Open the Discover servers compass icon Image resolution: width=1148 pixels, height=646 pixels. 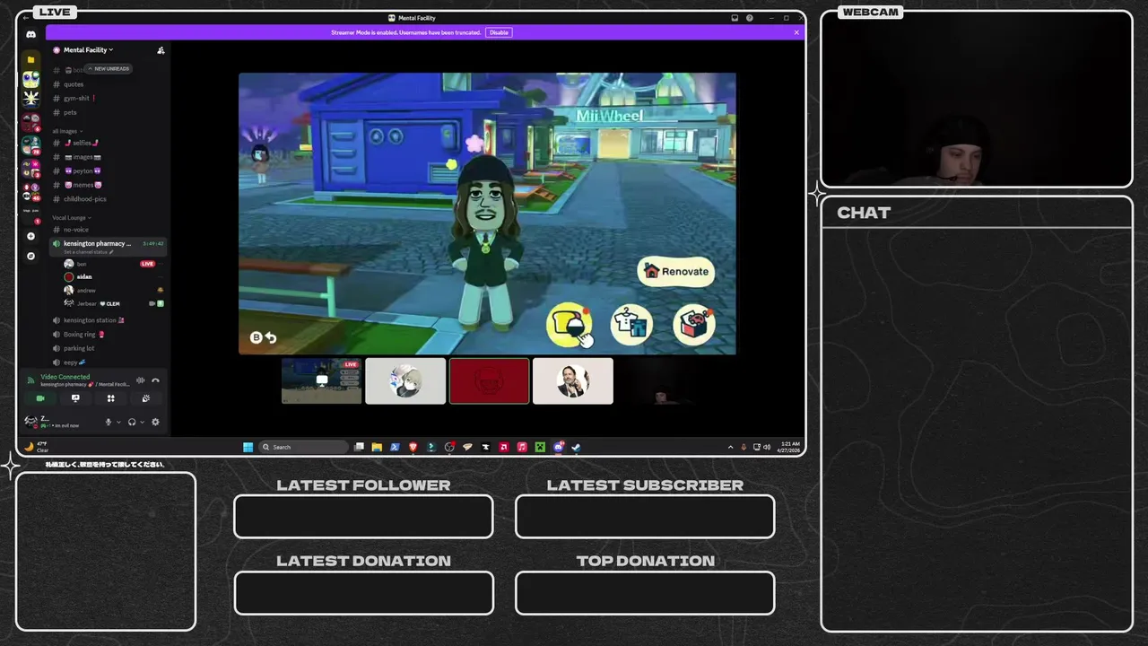click(x=30, y=256)
